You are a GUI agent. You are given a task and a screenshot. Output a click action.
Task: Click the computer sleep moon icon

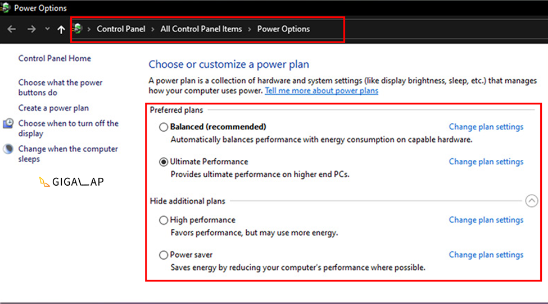[8, 149]
